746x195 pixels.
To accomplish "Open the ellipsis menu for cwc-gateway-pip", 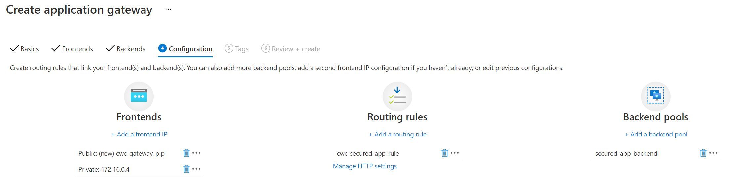I will coord(196,153).
